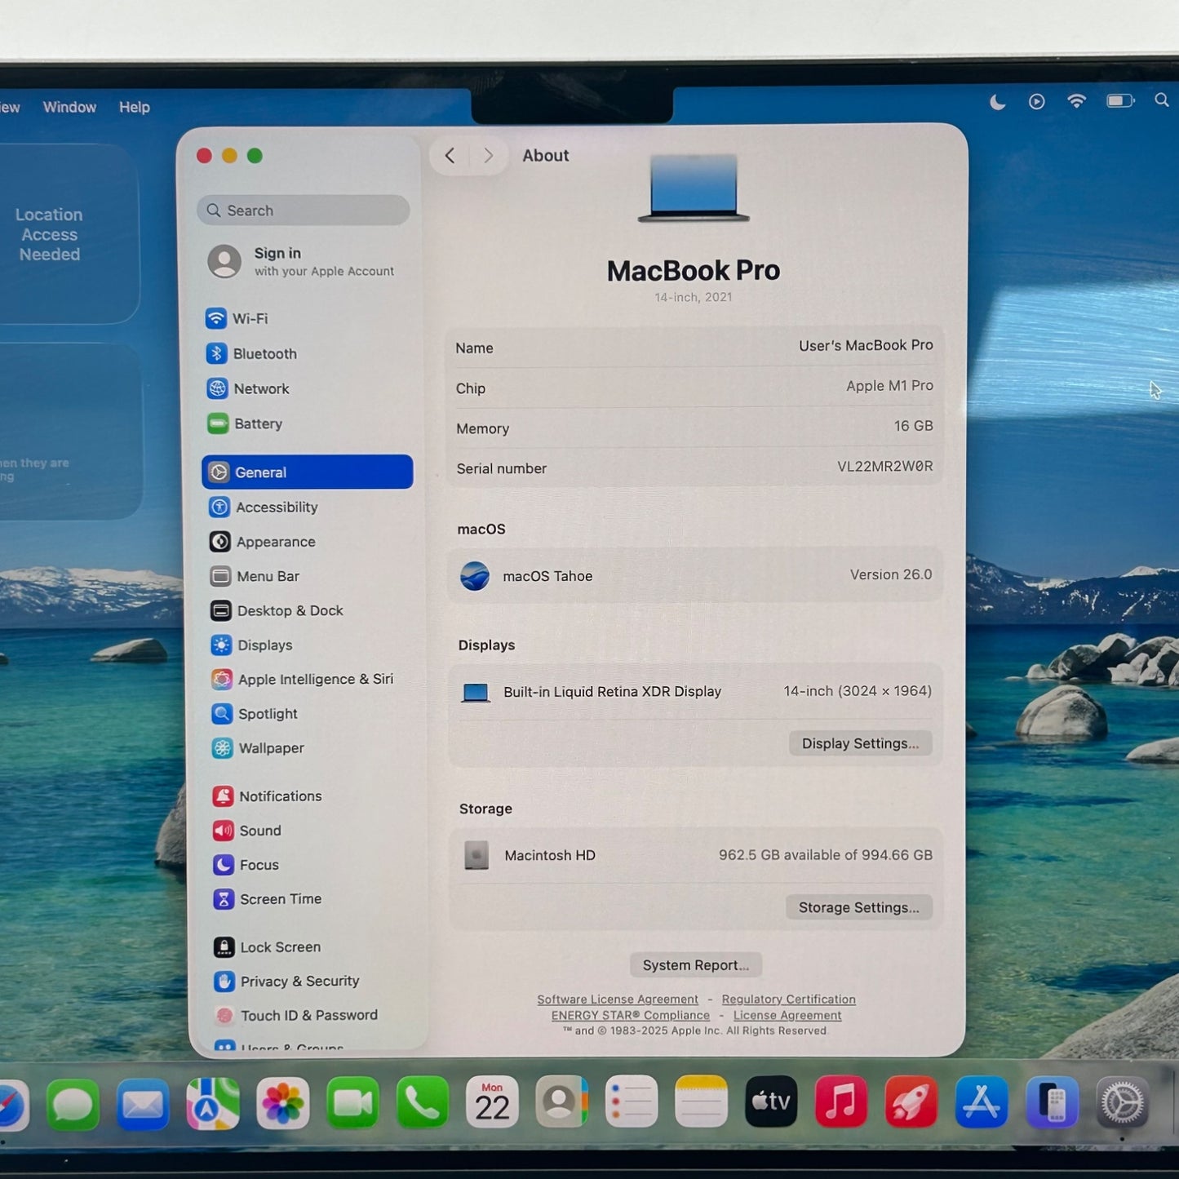
Task: Toggle Focus moon icon in menu bar
Action: point(997,102)
